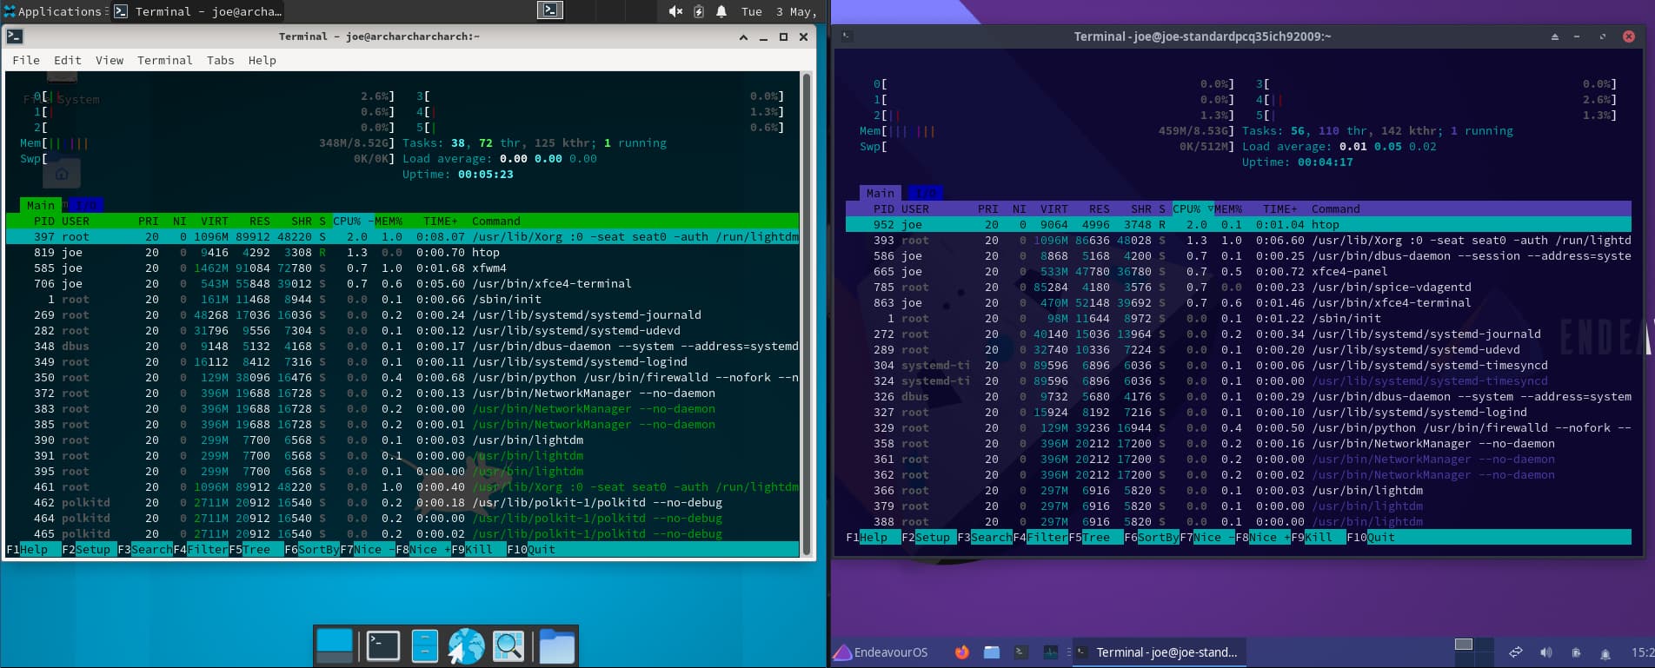The height and width of the screenshot is (668, 1655).
Task: Click the workspace switcher terminal thumbnail
Action: tap(549, 10)
